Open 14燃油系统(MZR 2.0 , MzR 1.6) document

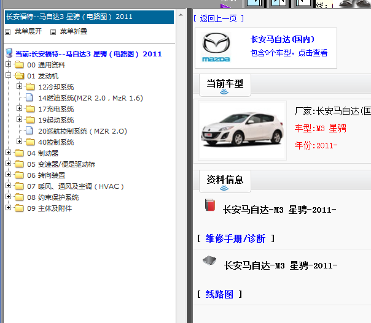(x=91, y=98)
